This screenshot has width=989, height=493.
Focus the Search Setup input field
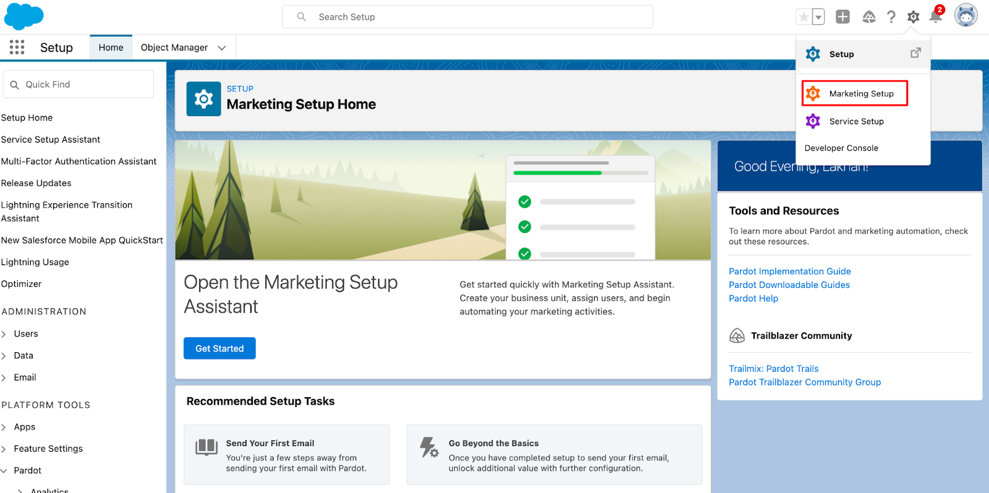(468, 17)
